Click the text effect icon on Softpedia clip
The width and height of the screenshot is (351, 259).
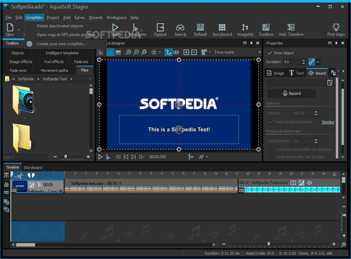[x=39, y=184]
